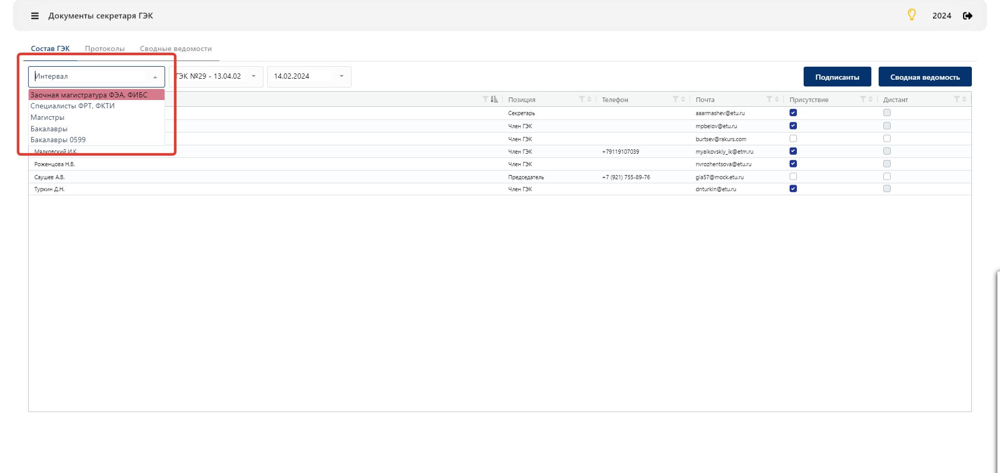Toggle Дистант checkbox for dnturkin@etu.ru
Image resolution: width=1000 pixels, height=473 pixels.
887,189
